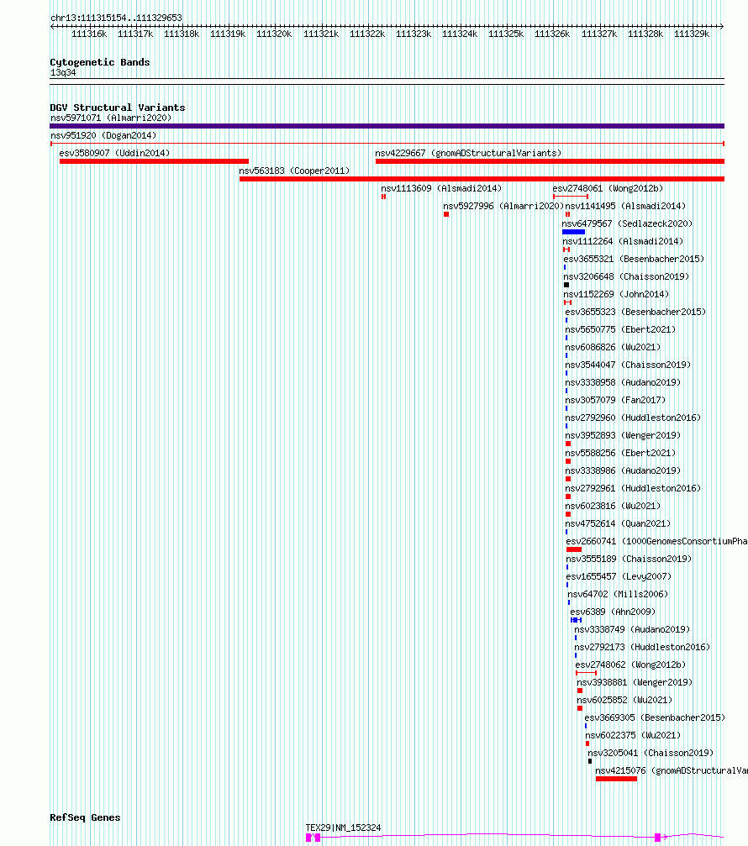The image size is (748, 846).
Task: Open esv2748062 (Wong2012b) label
Action: [630, 665]
